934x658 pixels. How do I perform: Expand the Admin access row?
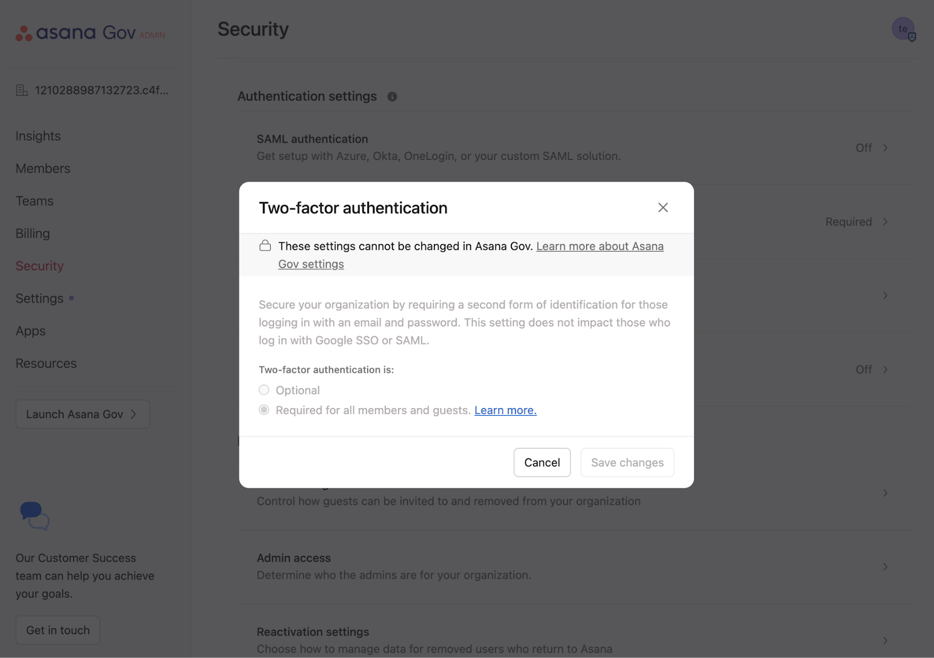pos(885,567)
